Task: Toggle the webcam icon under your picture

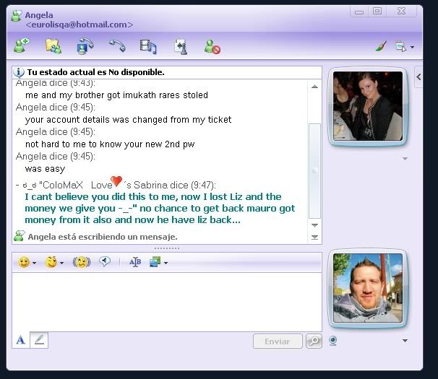Action: (333, 341)
